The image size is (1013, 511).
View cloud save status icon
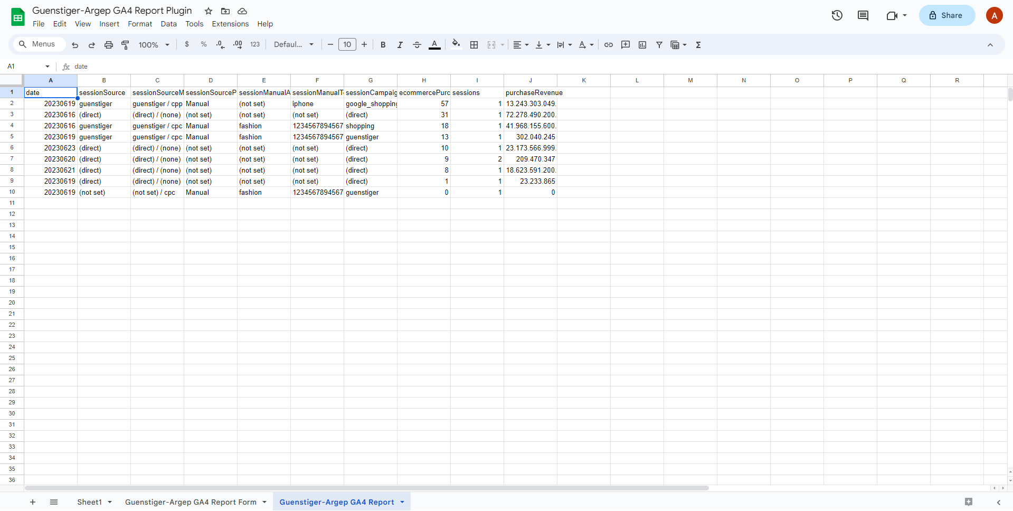tap(242, 11)
